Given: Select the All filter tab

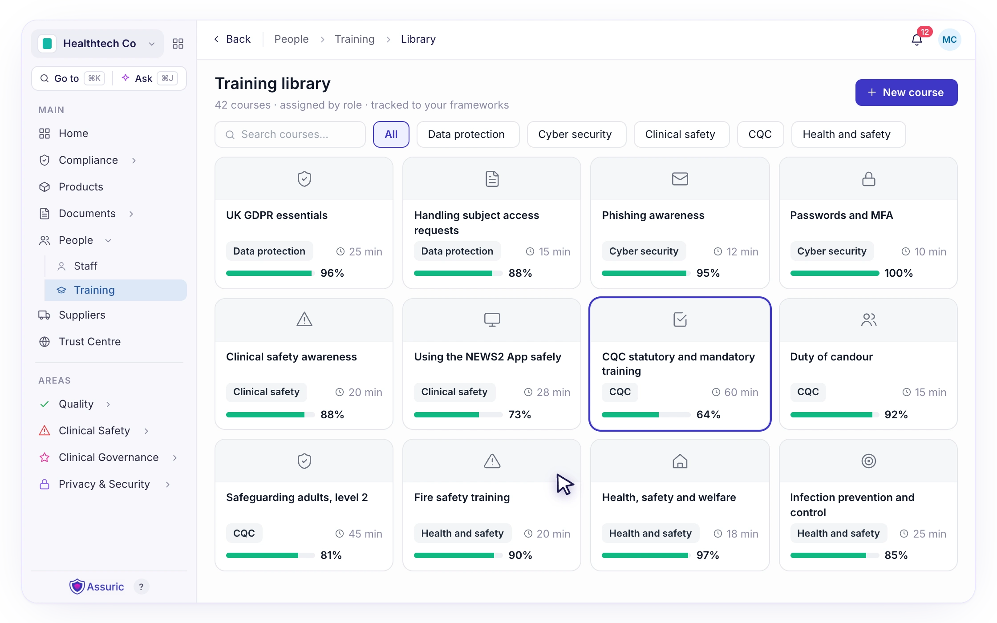Looking at the screenshot, I should pos(391,134).
